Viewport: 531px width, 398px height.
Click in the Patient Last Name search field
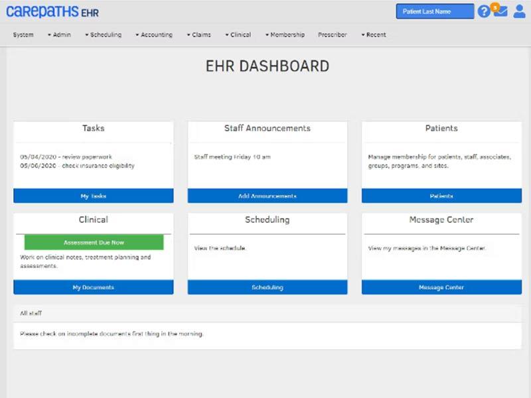pyautogui.click(x=435, y=11)
